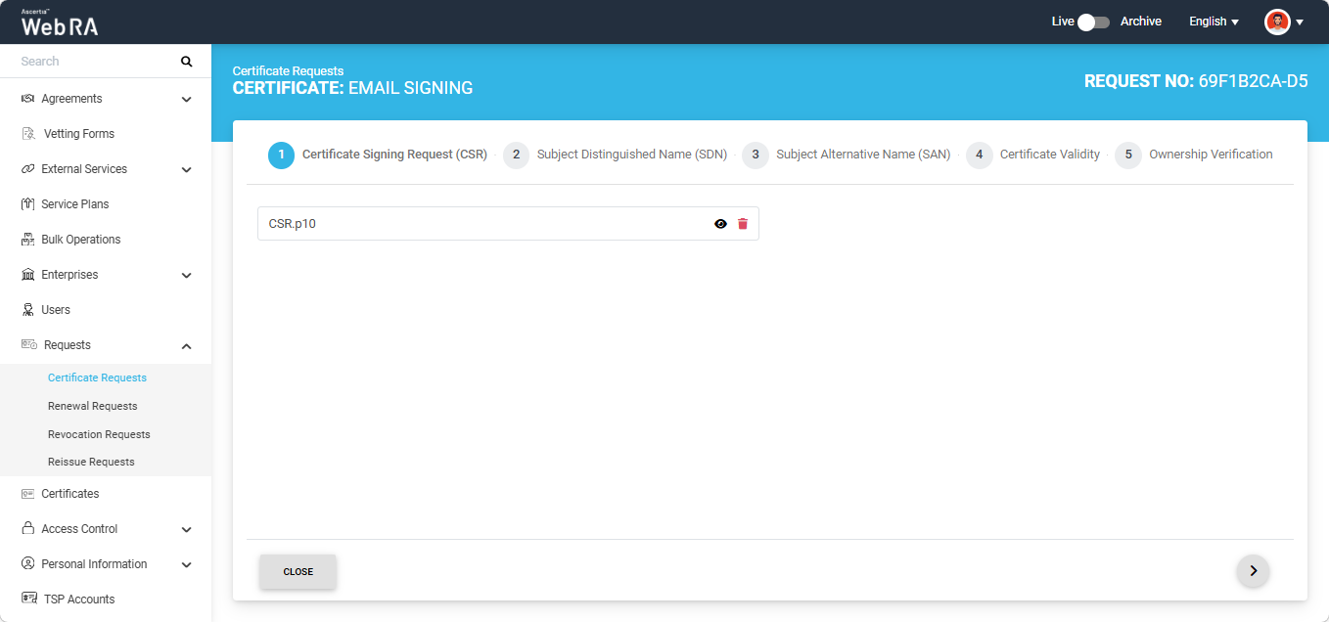Viewport: 1329px width, 622px height.
Task: Open the Users page
Action: point(56,310)
